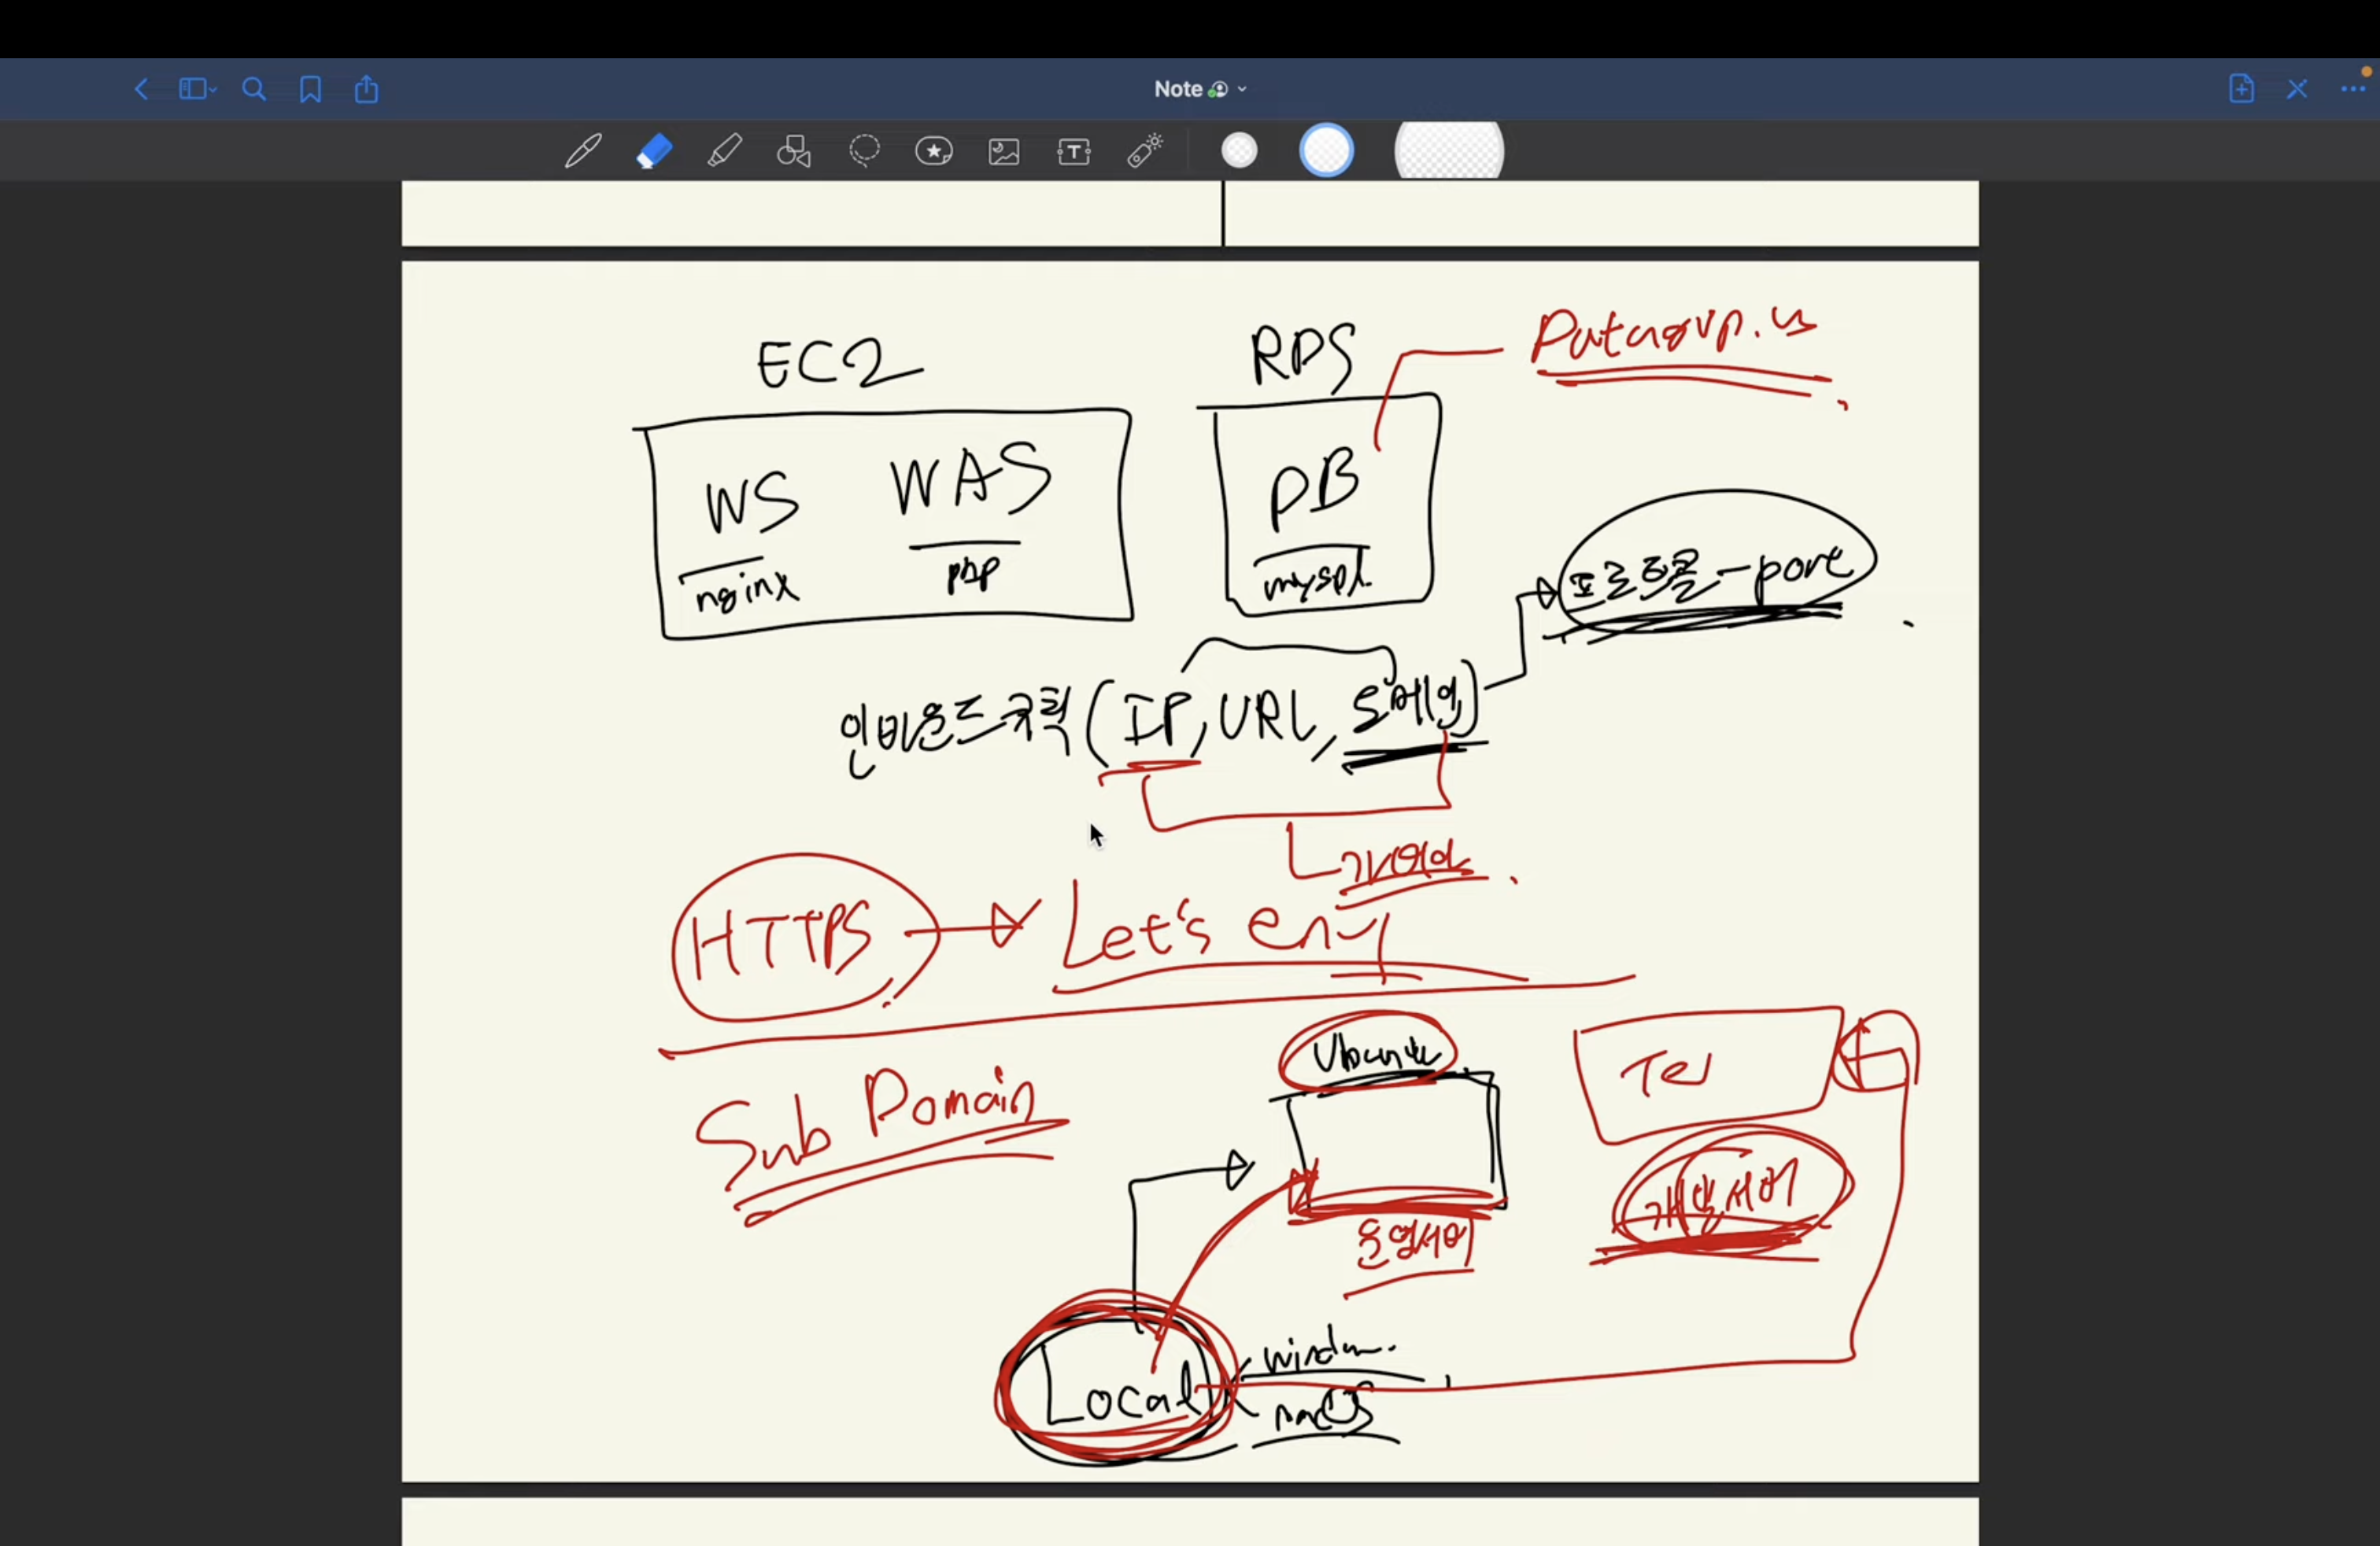Select the Laser pointer tool
The width and height of the screenshot is (2380, 1546).
tap(1145, 151)
